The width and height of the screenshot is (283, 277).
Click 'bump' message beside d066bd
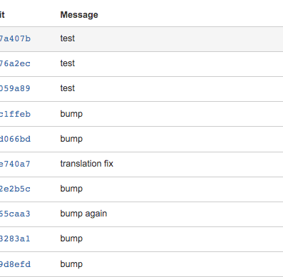click(x=71, y=139)
